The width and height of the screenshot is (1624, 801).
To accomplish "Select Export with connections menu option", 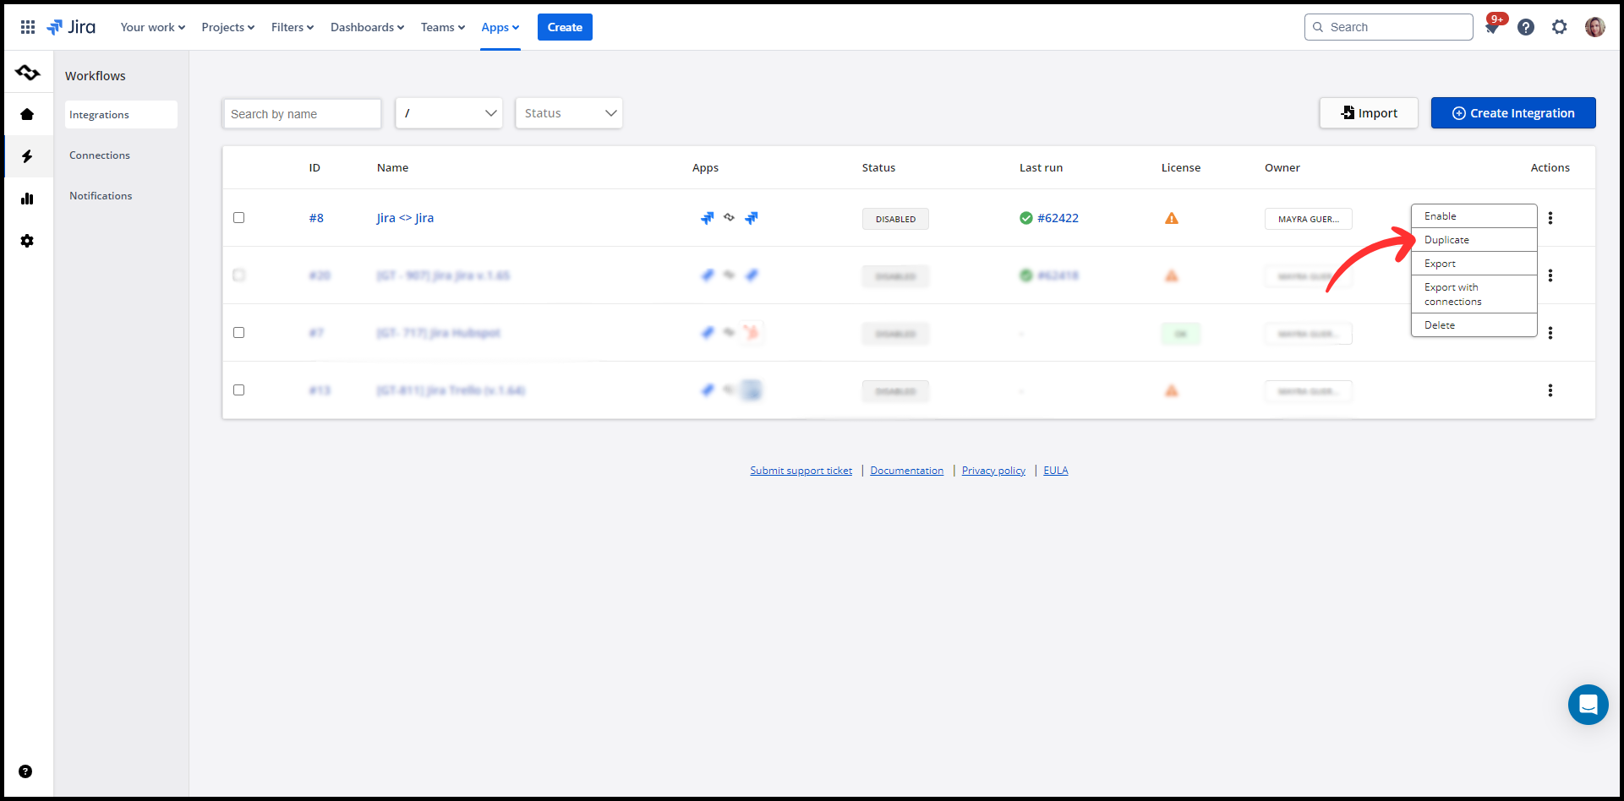I will pyautogui.click(x=1452, y=294).
